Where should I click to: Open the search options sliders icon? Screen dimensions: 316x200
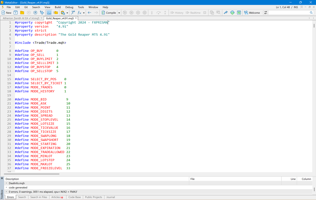tap(265, 13)
